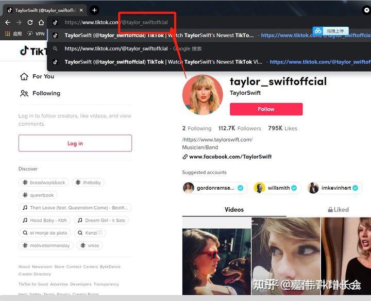View the 112.7K Followers count
The image size is (371, 301).
pyautogui.click(x=240, y=128)
